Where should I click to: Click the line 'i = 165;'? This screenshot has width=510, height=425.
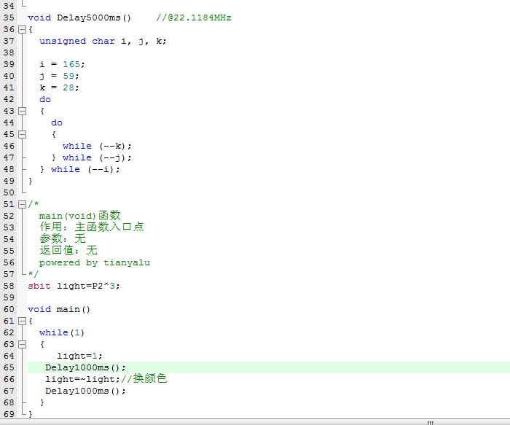pyautogui.click(x=62, y=64)
